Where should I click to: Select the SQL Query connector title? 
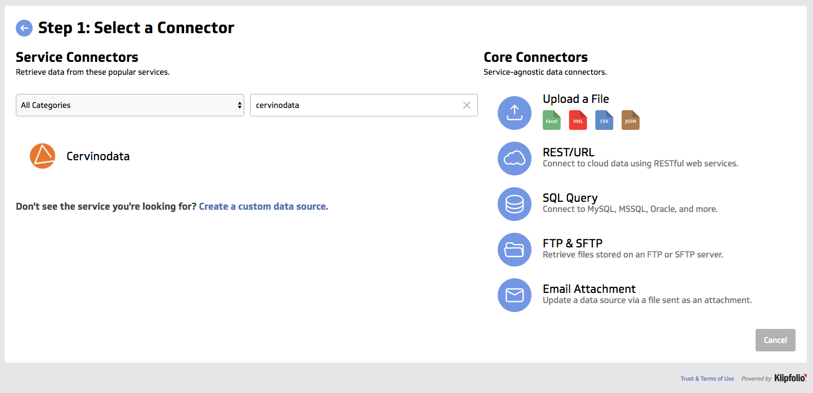pyautogui.click(x=570, y=198)
